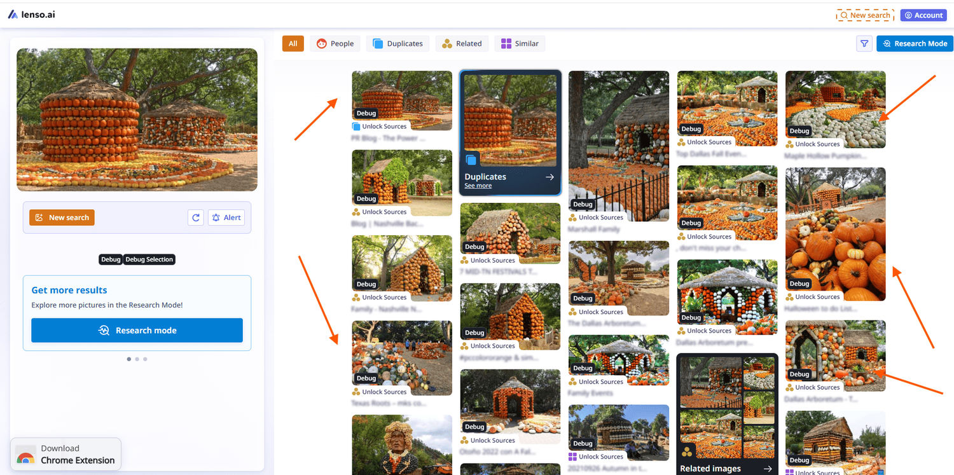
Task: Click the Research Mode button beside the filter
Action: pyautogui.click(x=915, y=43)
